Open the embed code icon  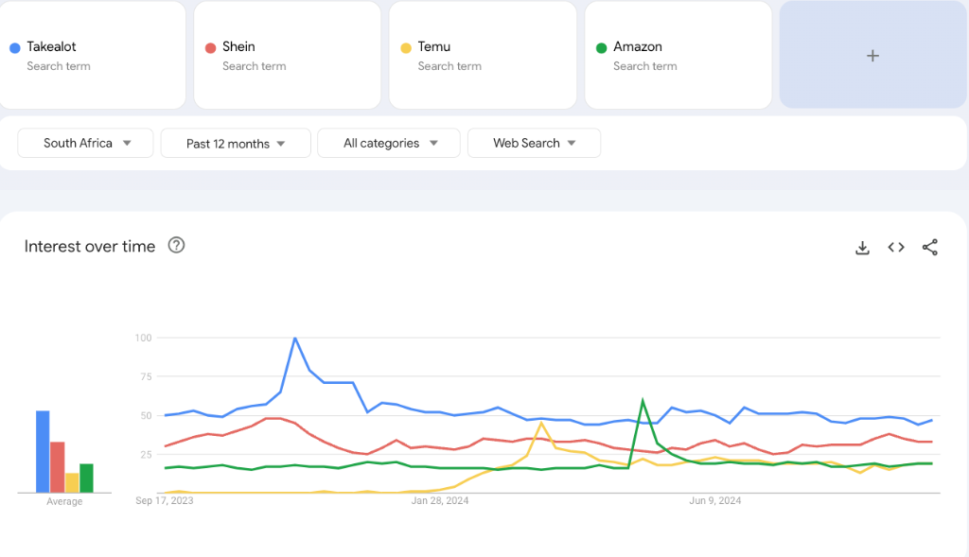click(896, 248)
